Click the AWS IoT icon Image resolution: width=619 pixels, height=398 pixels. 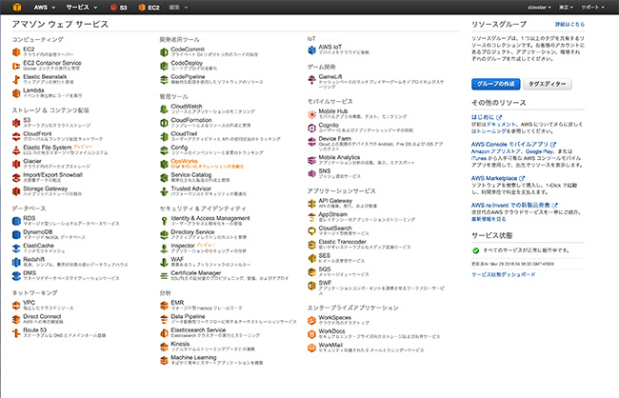[311, 50]
